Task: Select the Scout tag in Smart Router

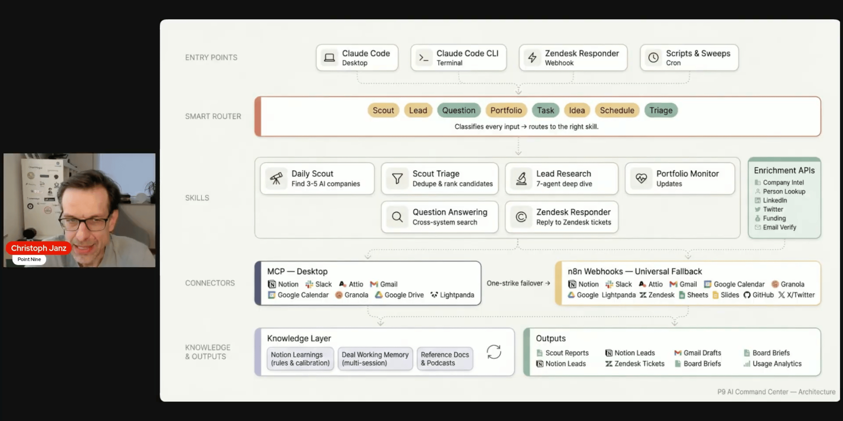Action: point(383,110)
